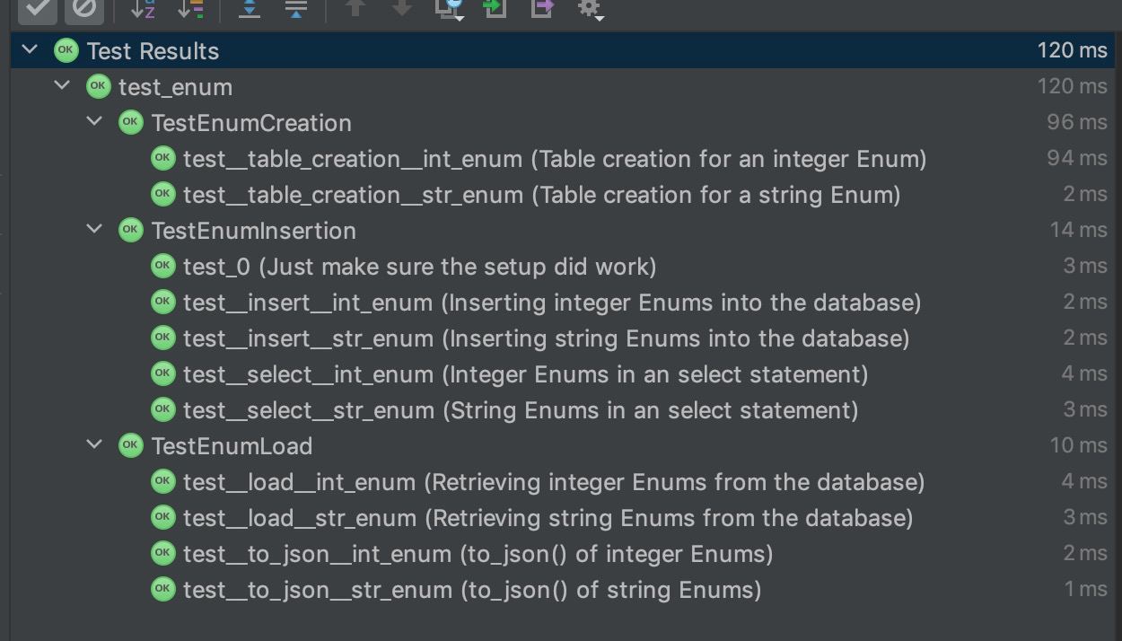
Task: Click the Collapse All icon
Action: point(295,8)
